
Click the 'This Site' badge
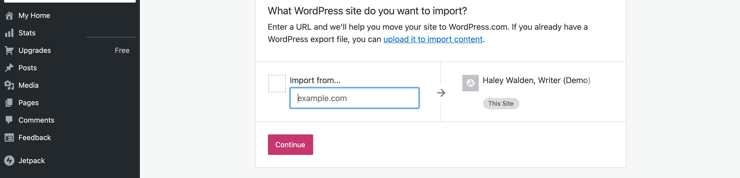[501, 103]
